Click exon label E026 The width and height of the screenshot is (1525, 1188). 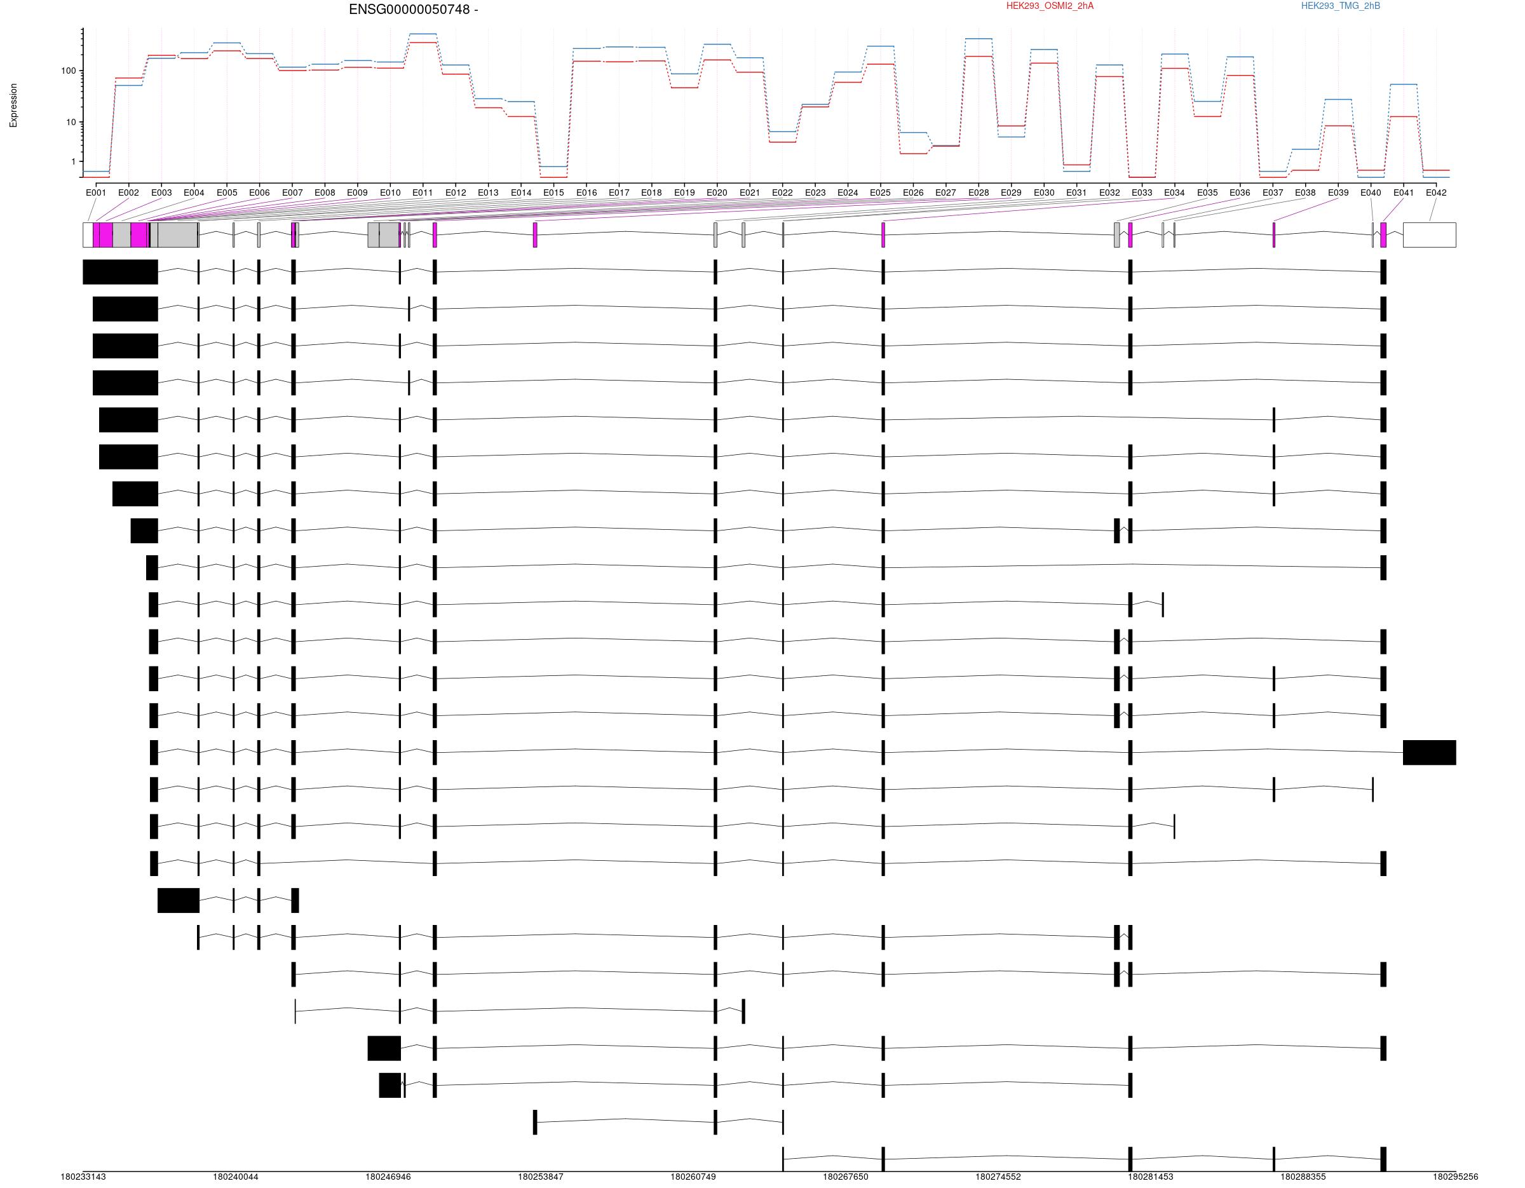pyautogui.click(x=913, y=192)
